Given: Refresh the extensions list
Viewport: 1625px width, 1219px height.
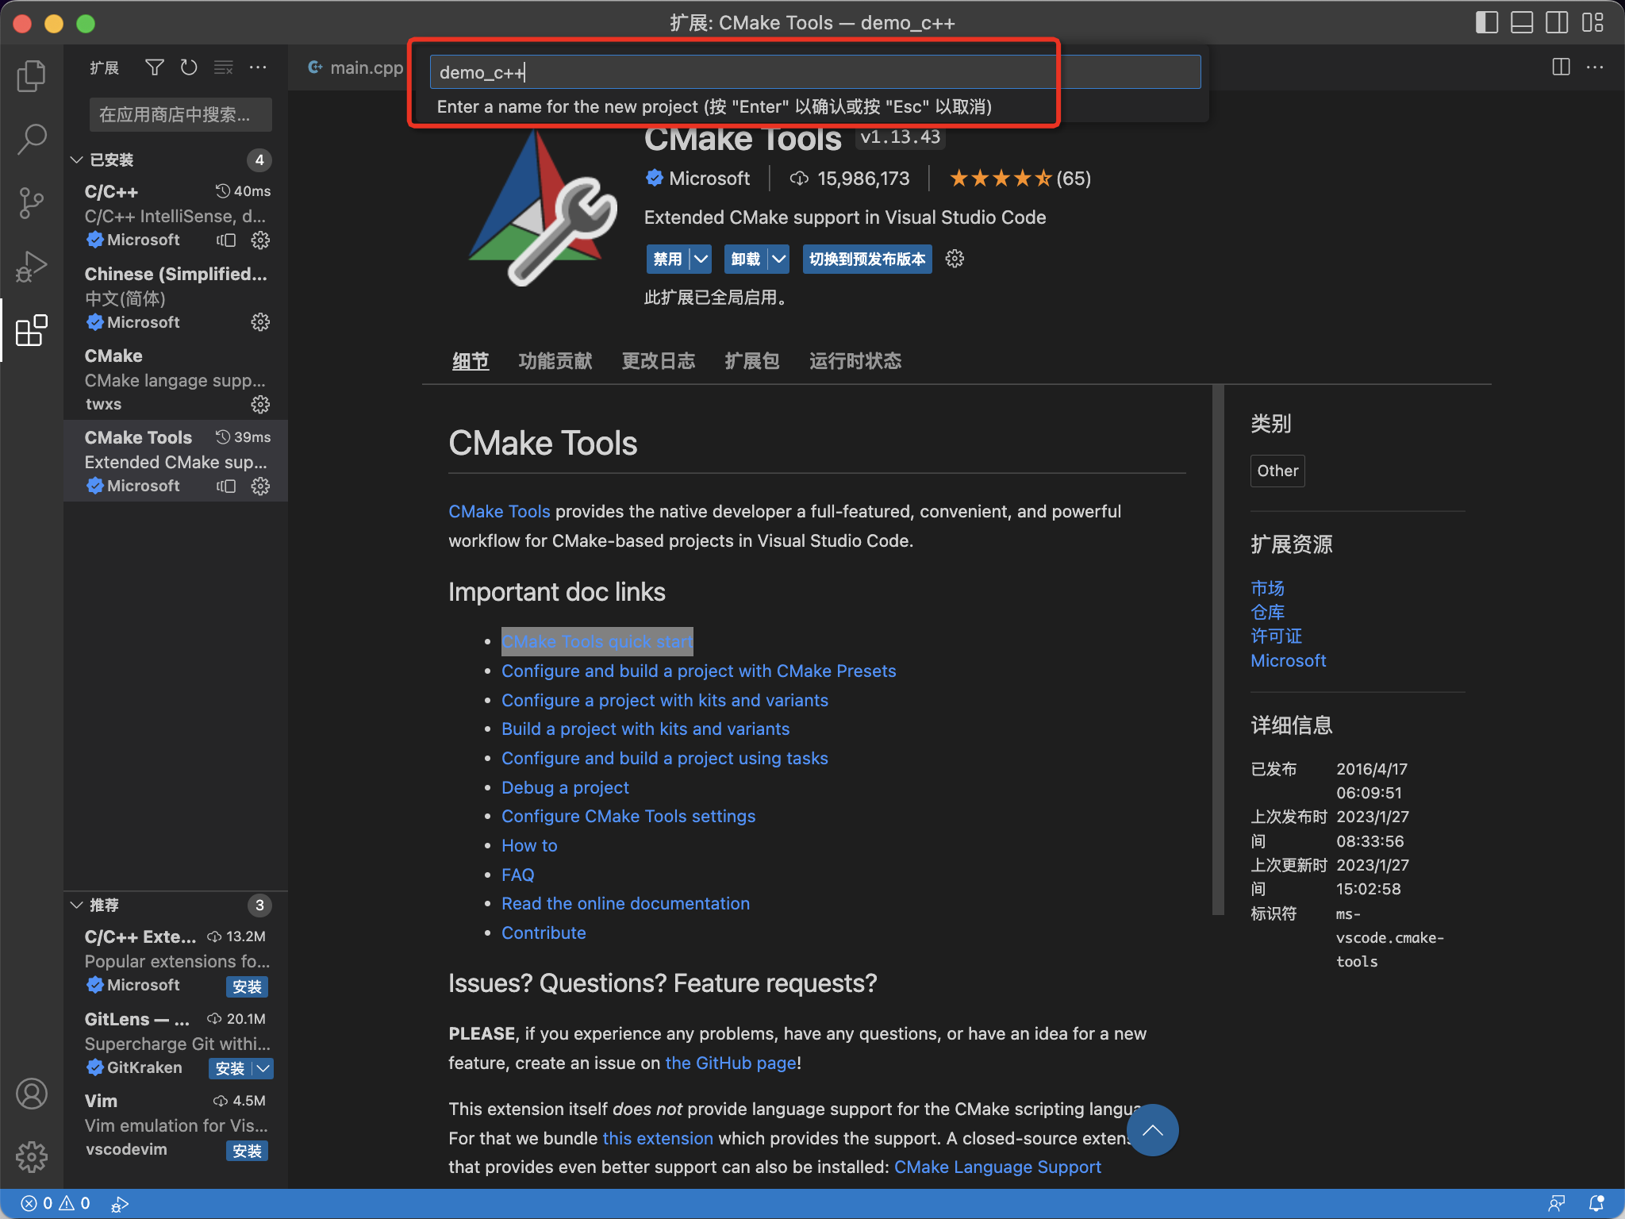Looking at the screenshot, I should click(189, 67).
